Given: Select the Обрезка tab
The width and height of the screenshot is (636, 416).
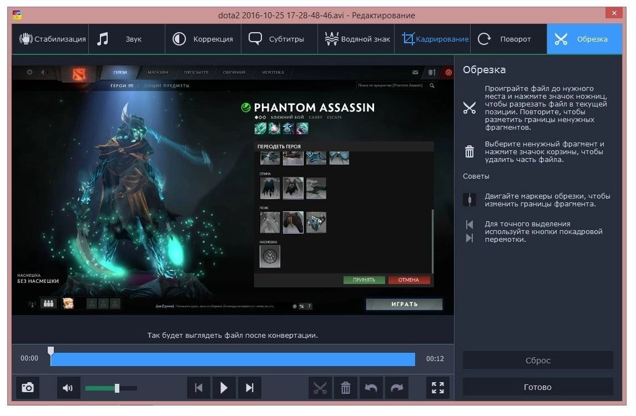Looking at the screenshot, I should [x=584, y=39].
